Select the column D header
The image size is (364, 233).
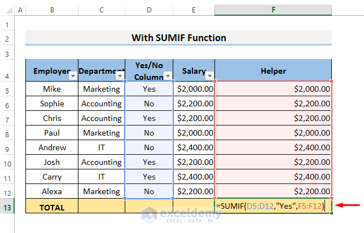click(x=149, y=10)
